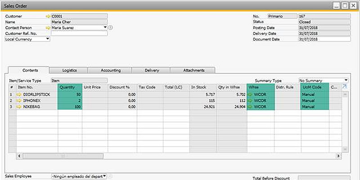Switch to the Logistics tab
This screenshot has height=180, width=360.
[x=68, y=70]
